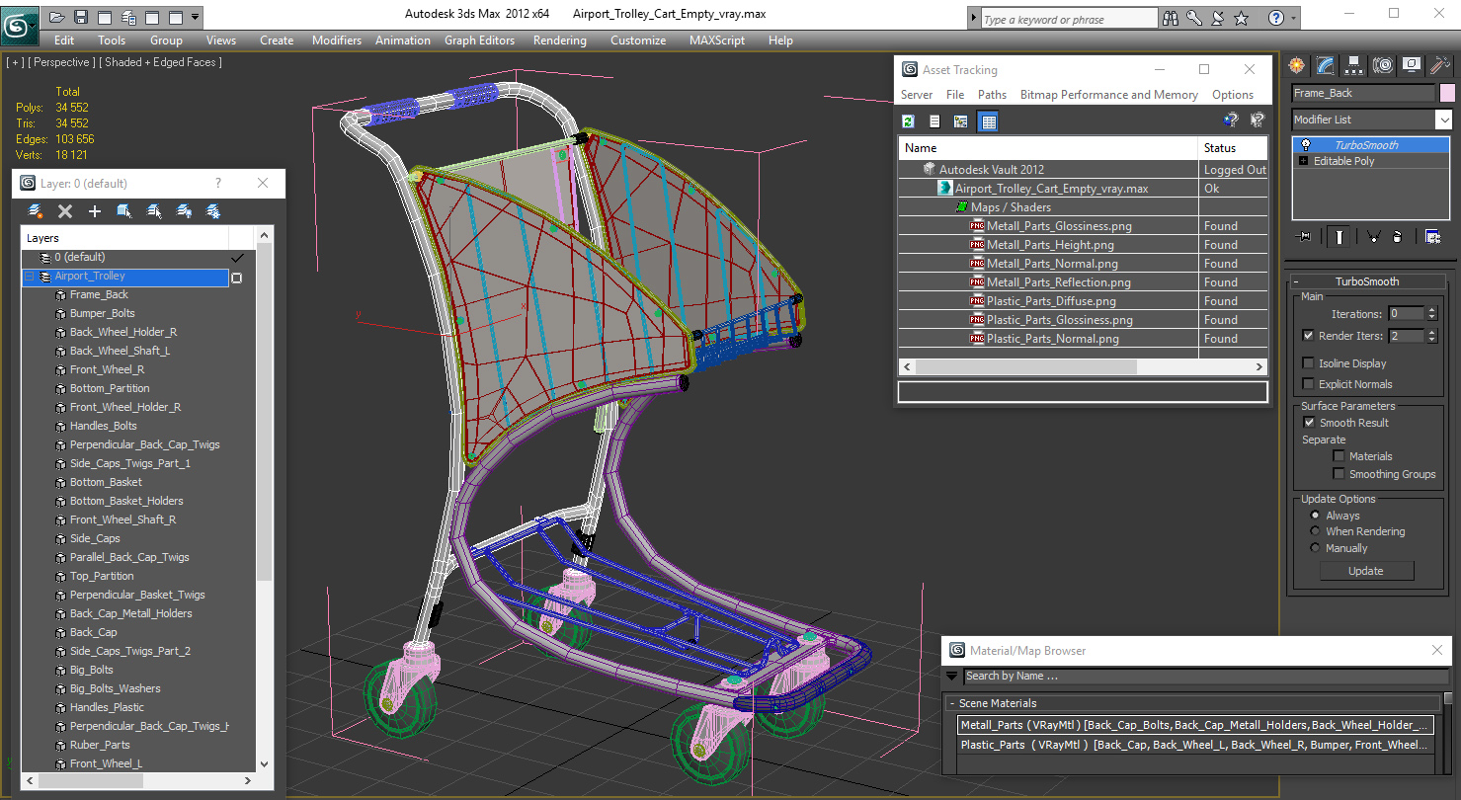Click Make Unique icon below modifier stack
The width and height of the screenshot is (1461, 800).
tap(1373, 237)
